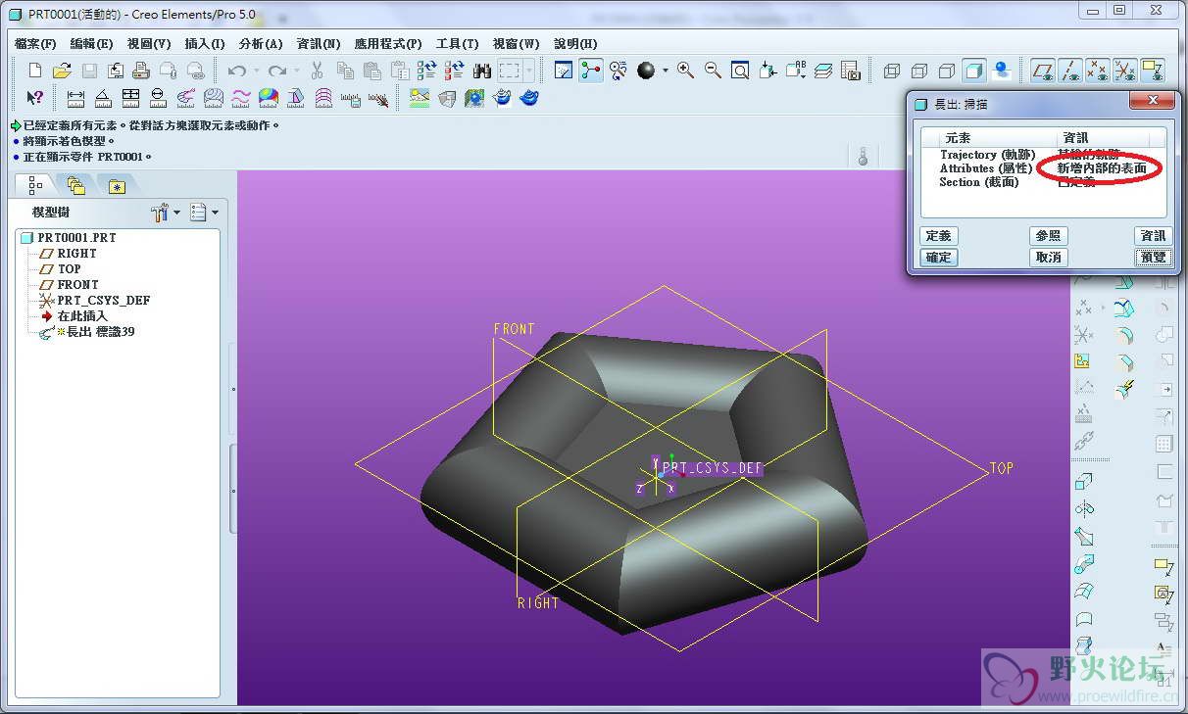Open the 應用程式(P) menu
1188x714 pixels.
click(388, 44)
